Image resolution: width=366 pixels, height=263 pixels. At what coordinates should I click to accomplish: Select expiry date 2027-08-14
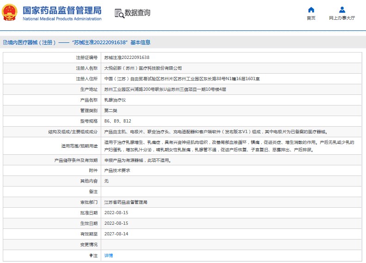point(116,234)
